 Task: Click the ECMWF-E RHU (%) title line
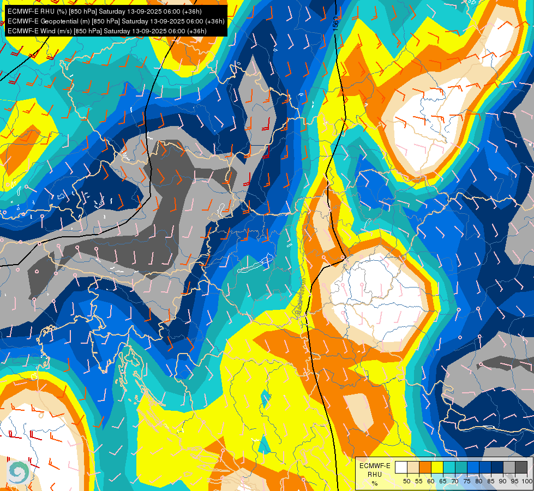[105, 11]
